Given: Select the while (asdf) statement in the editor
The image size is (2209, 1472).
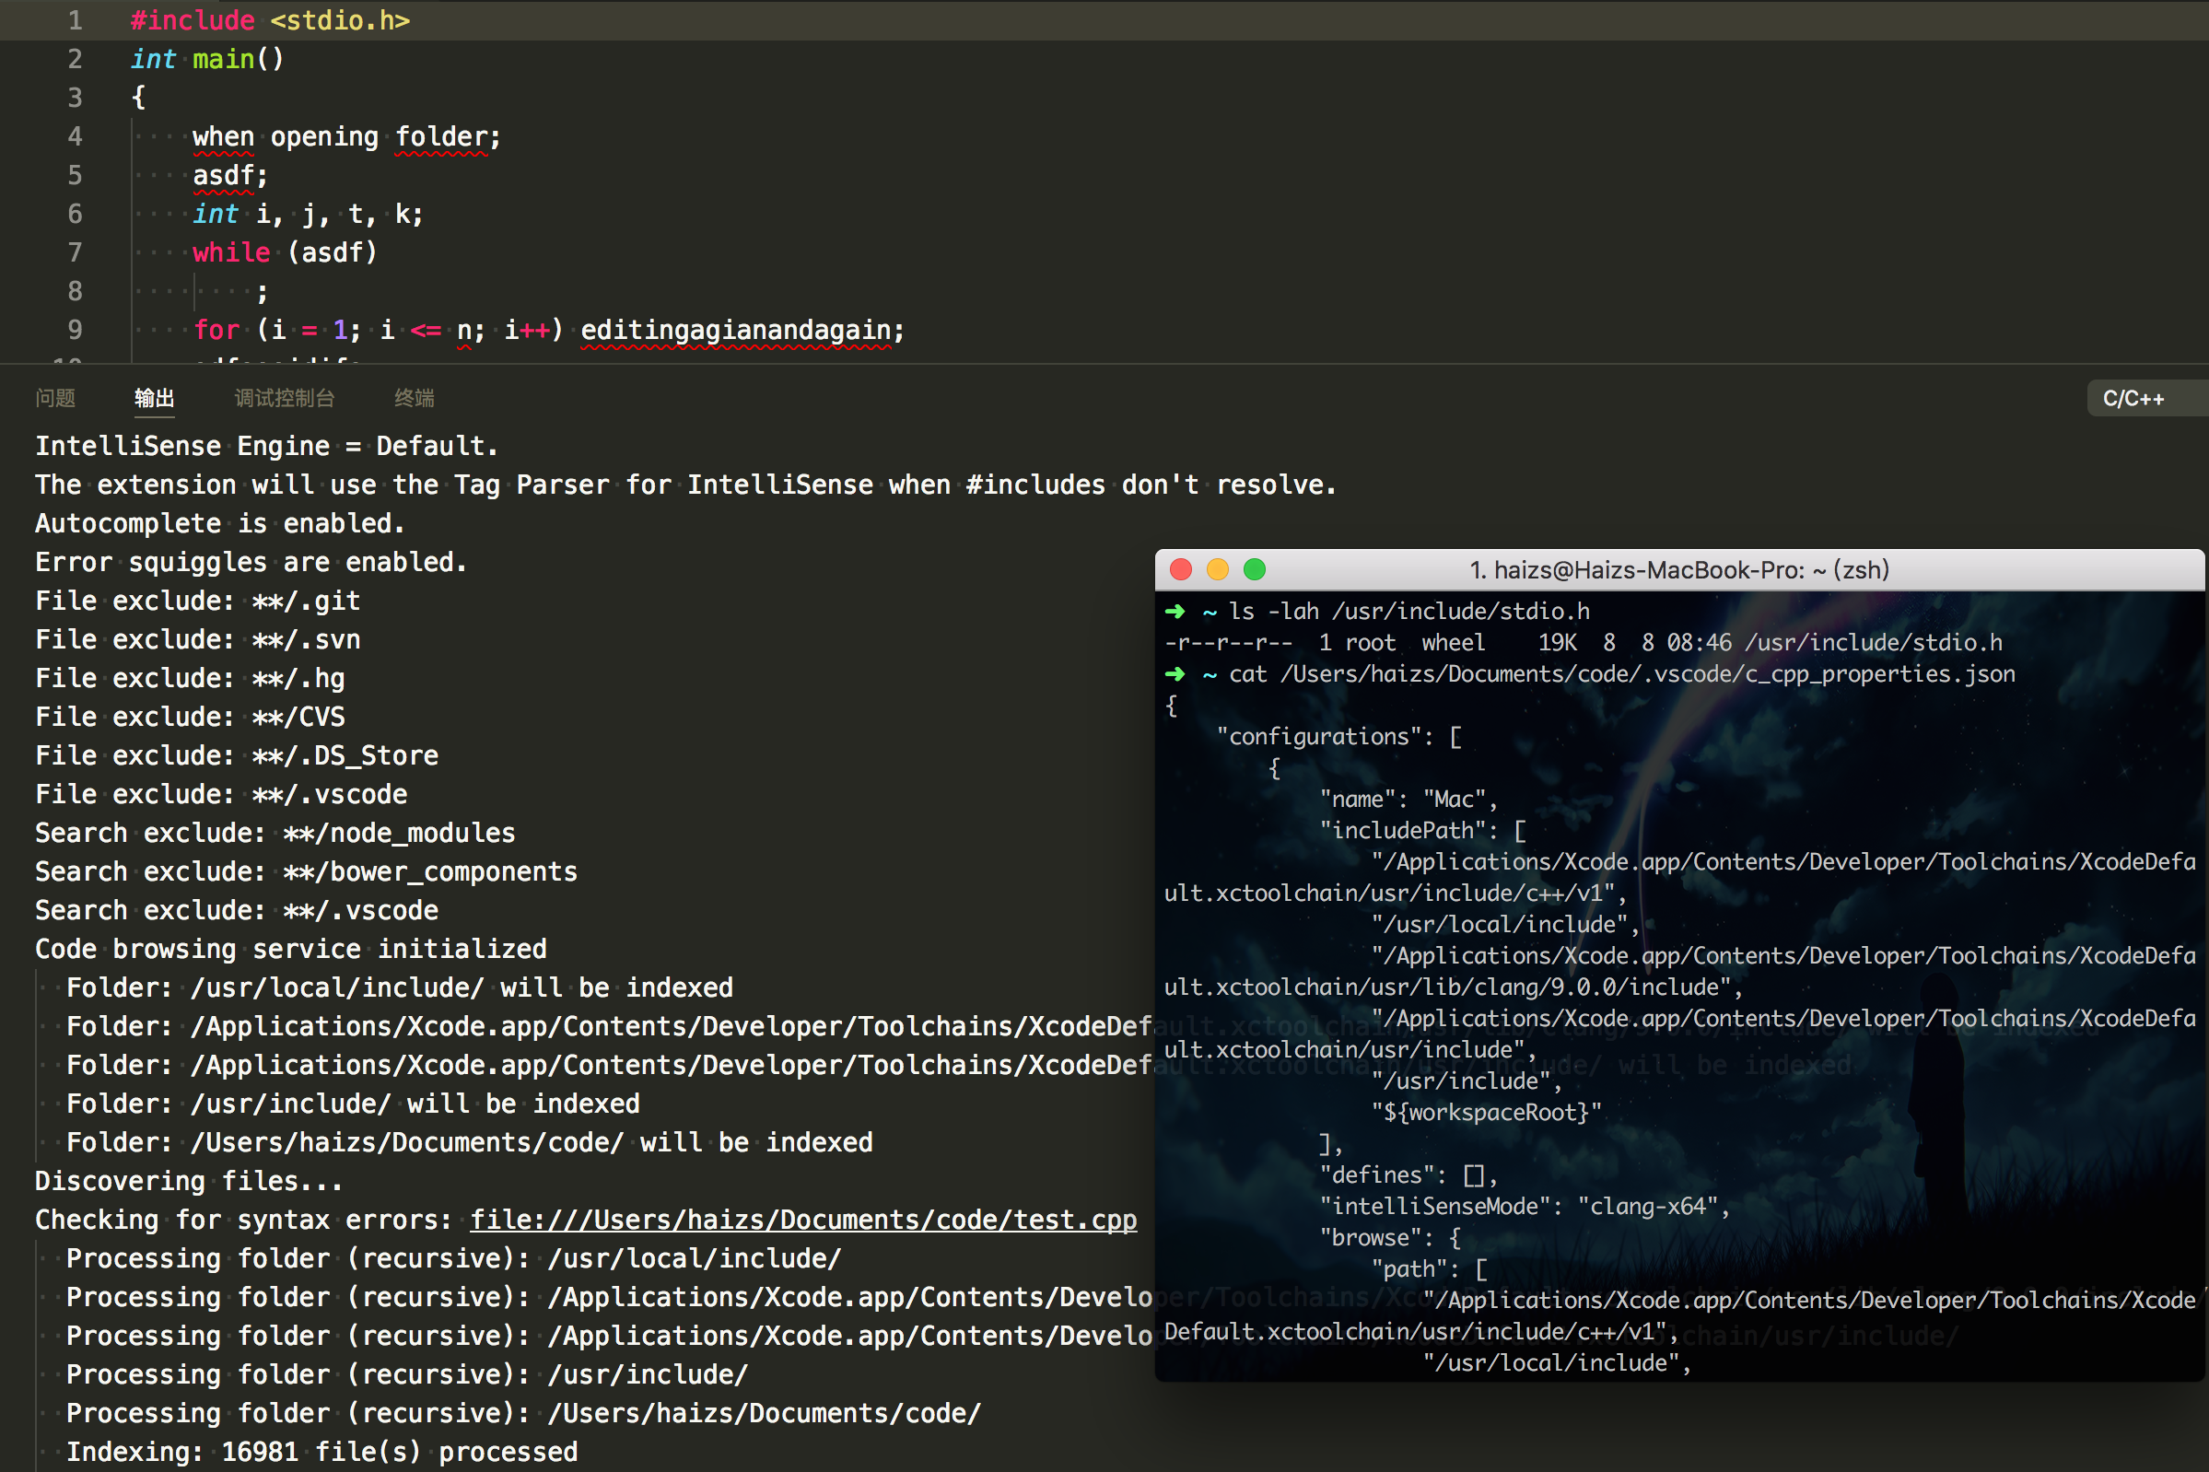Looking at the screenshot, I should coord(285,251).
